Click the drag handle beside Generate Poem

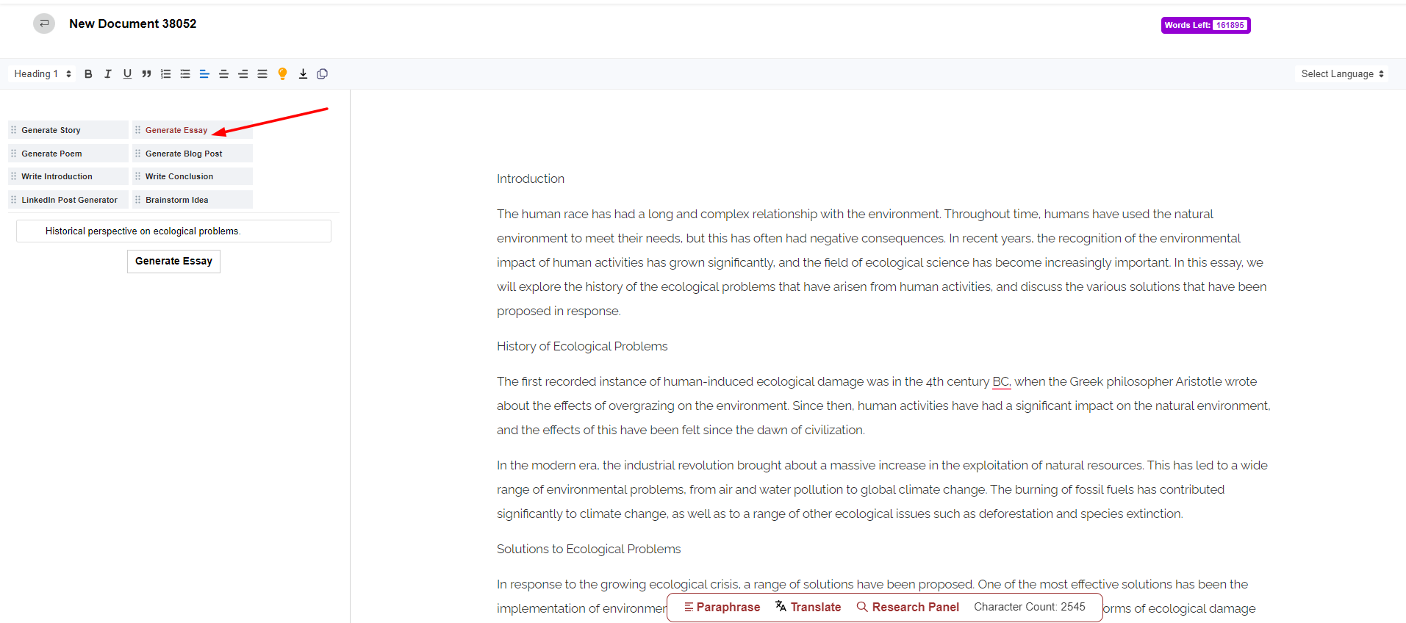tap(14, 154)
